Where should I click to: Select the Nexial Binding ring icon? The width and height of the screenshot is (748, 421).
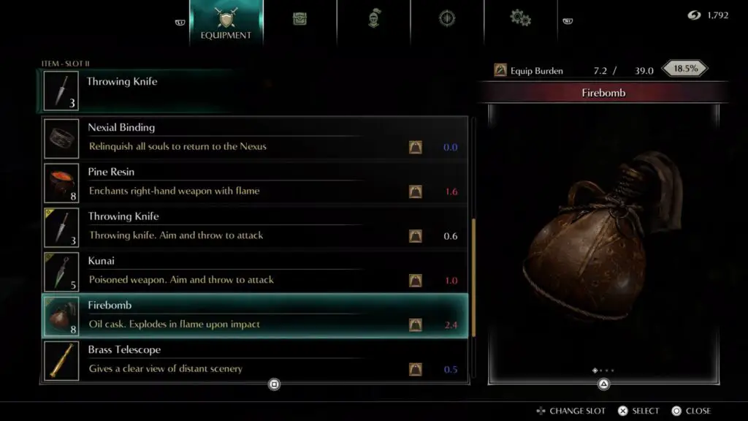click(x=61, y=139)
